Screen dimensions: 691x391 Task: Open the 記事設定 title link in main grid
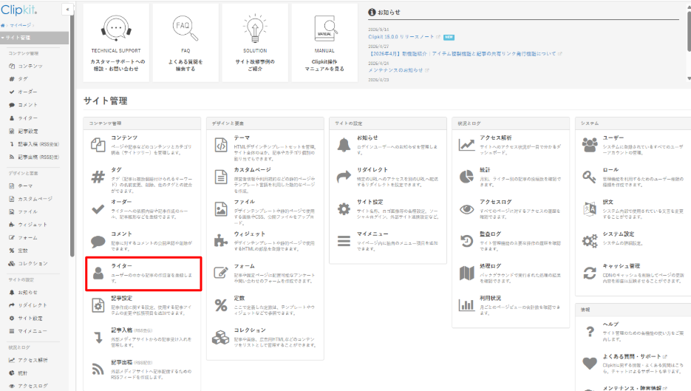[122, 298]
